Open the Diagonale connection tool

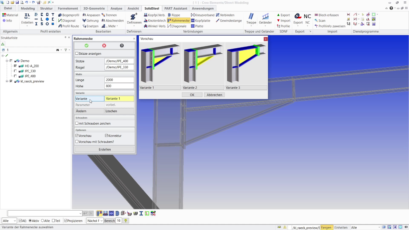point(177,26)
